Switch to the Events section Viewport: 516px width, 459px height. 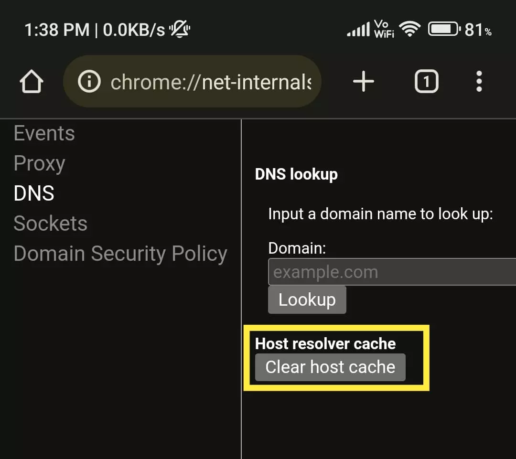[44, 133]
